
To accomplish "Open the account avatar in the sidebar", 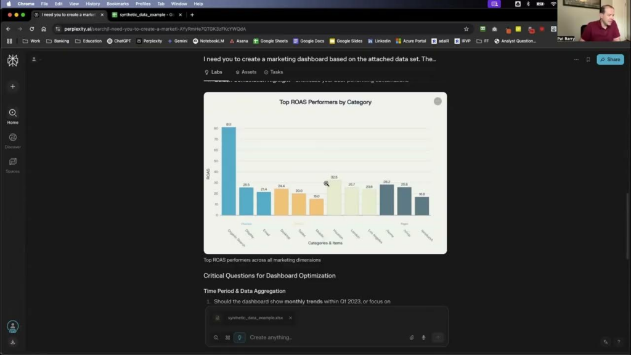I will [12, 326].
